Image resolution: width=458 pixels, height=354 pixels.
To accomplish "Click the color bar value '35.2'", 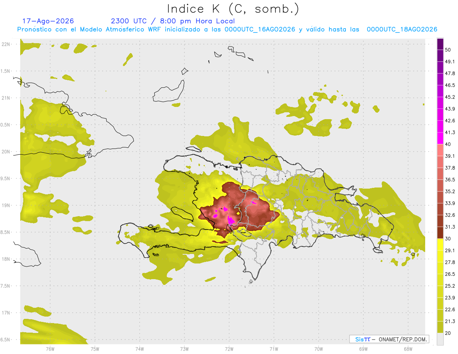I will click(450, 191).
